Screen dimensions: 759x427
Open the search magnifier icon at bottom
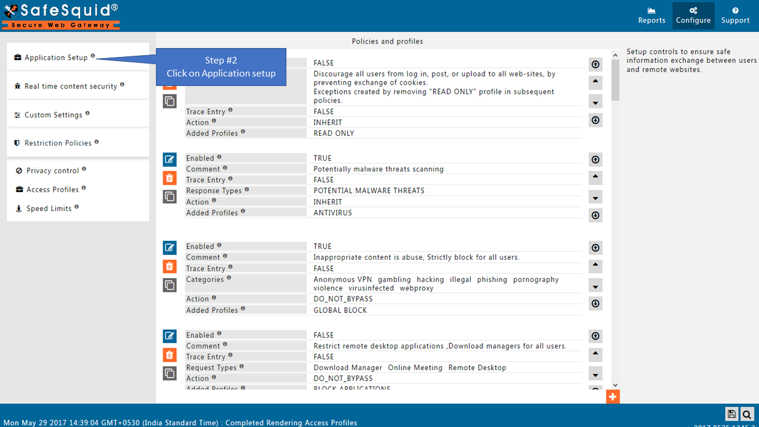coord(747,414)
